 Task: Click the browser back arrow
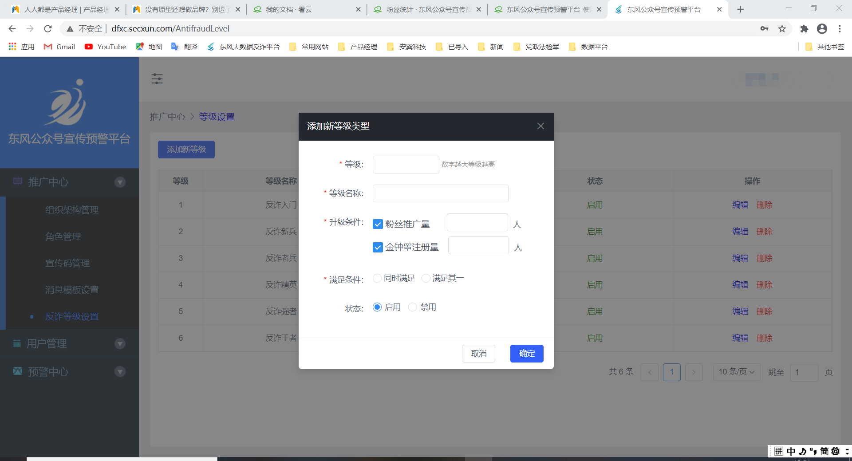pos(12,28)
